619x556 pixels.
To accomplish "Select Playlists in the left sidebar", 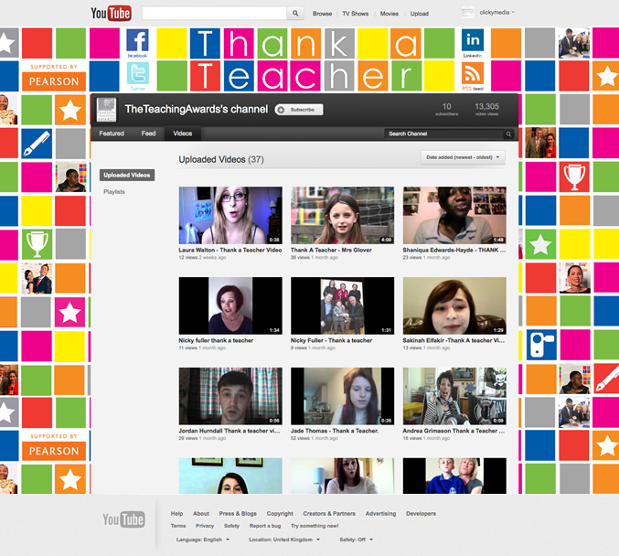I will (x=114, y=192).
